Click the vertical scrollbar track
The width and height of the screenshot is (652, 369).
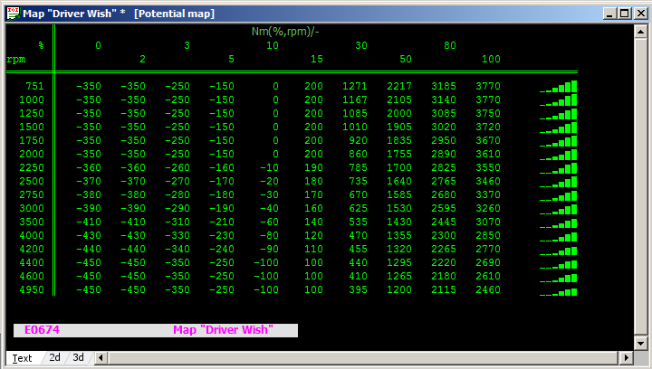point(640,187)
